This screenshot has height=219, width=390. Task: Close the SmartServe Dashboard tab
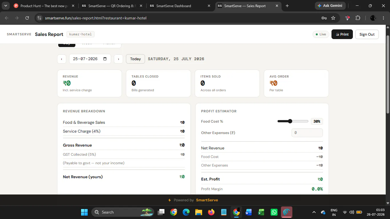click(x=209, y=6)
